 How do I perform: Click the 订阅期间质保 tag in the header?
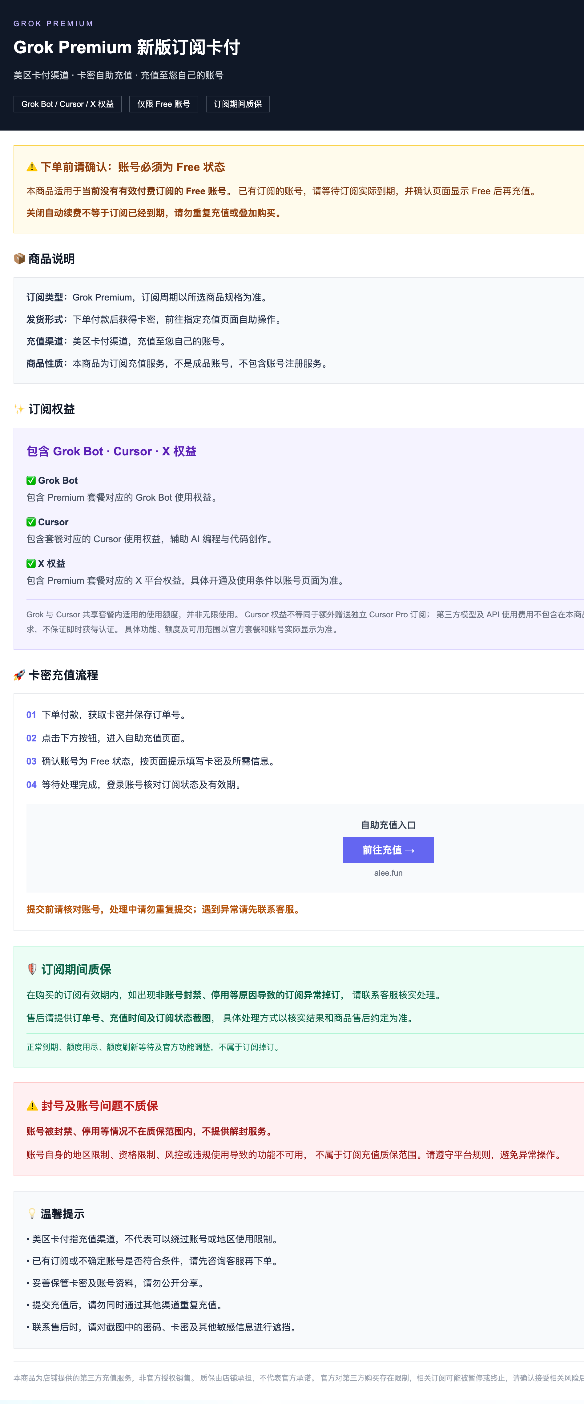238,104
